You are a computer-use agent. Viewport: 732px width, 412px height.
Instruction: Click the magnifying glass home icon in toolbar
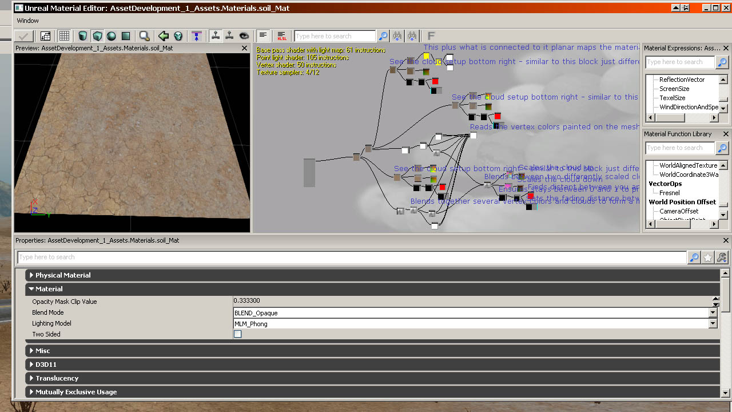(x=145, y=35)
